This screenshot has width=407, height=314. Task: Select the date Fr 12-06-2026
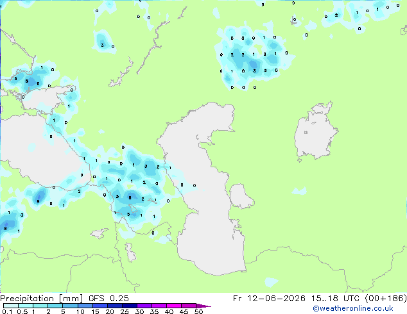pyautogui.click(x=269, y=299)
